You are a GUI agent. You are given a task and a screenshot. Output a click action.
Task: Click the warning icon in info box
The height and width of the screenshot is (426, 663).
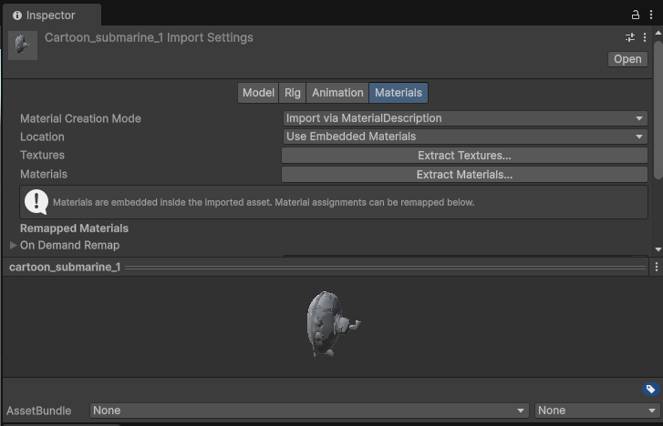pyautogui.click(x=36, y=202)
